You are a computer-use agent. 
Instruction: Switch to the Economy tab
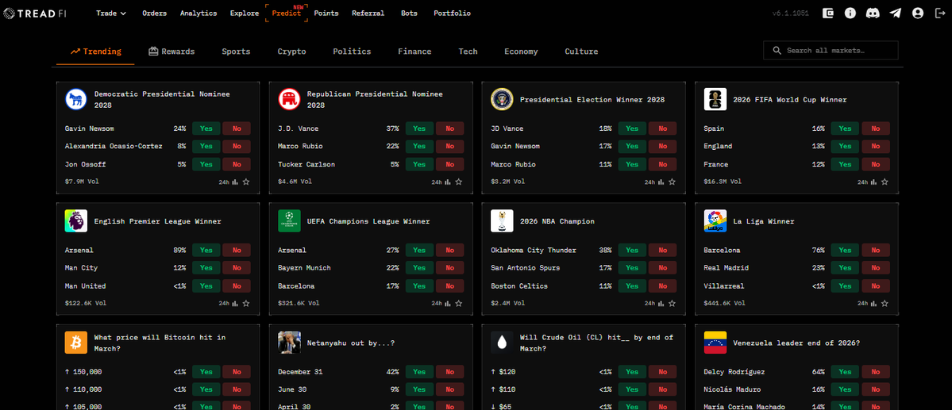pos(521,52)
